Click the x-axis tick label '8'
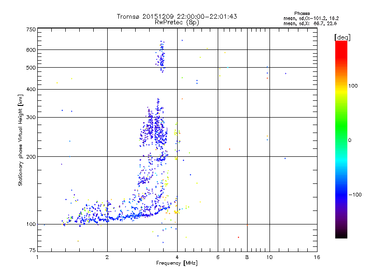Screen dimensions: 373x280 pos(247,257)
